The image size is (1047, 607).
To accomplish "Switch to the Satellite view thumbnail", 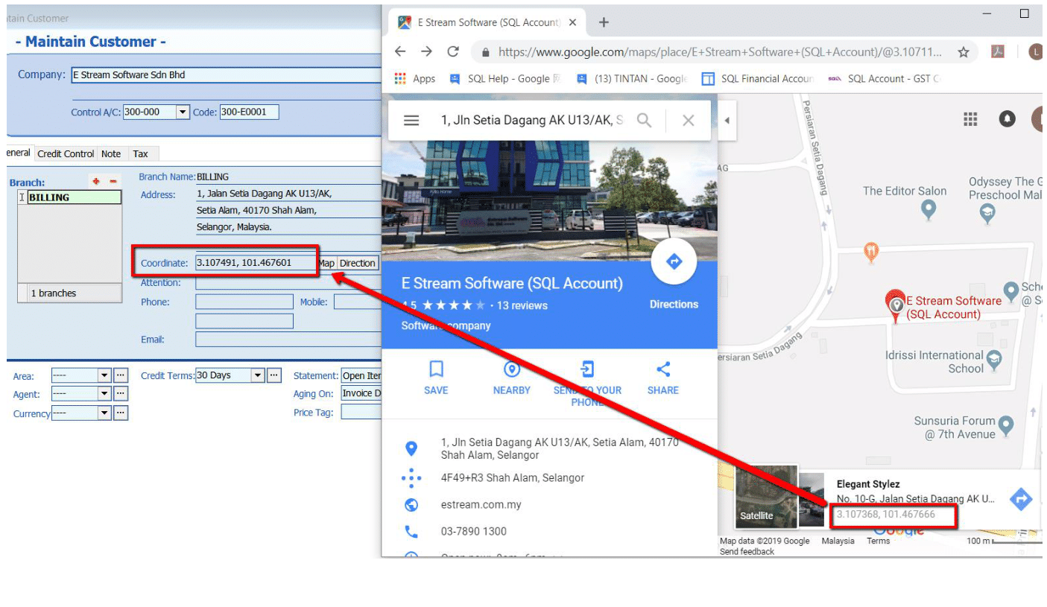I will [766, 496].
